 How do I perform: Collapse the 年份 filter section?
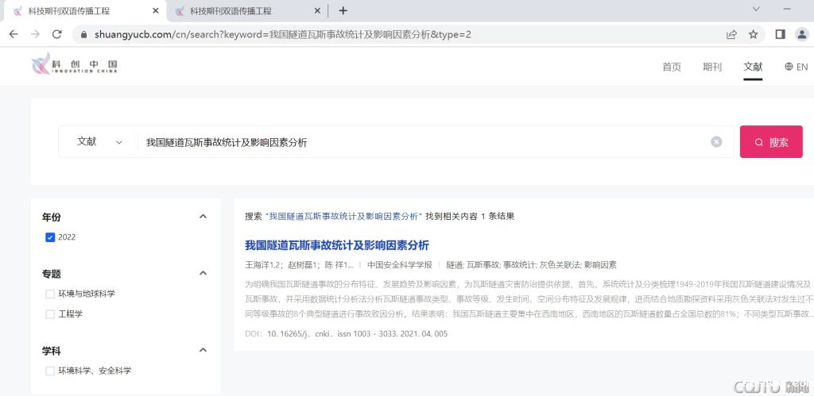(203, 217)
